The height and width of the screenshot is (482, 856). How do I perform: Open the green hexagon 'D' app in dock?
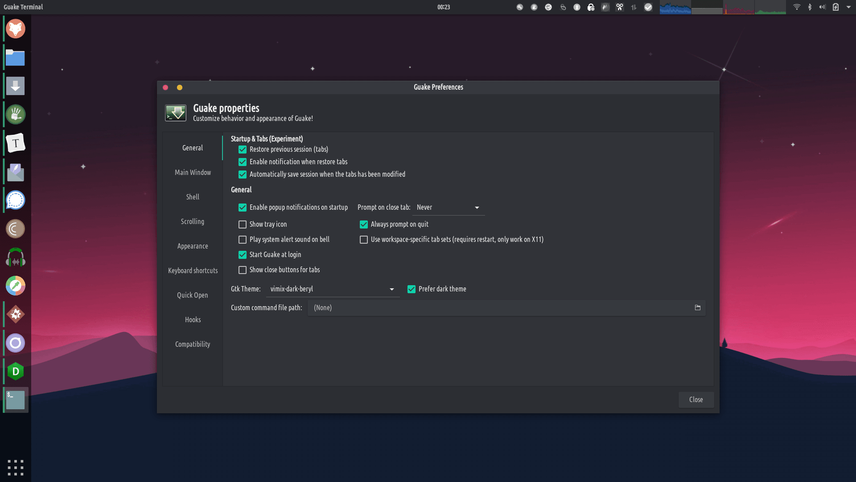16,372
